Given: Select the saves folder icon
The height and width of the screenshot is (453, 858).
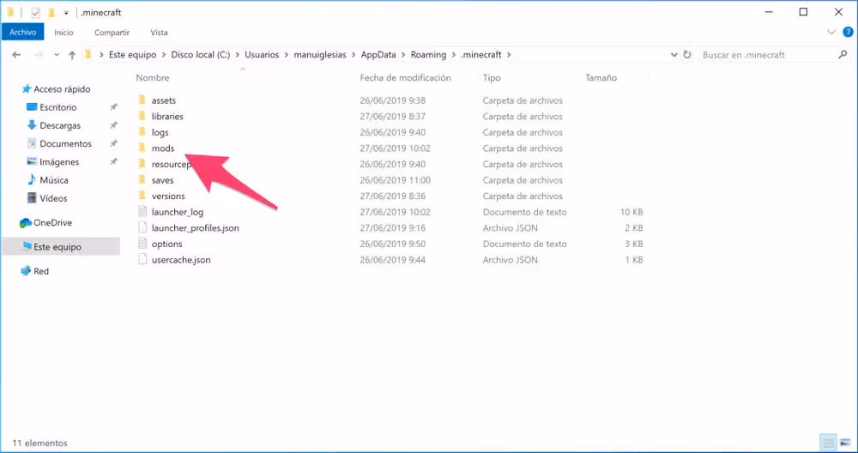Looking at the screenshot, I should [142, 179].
